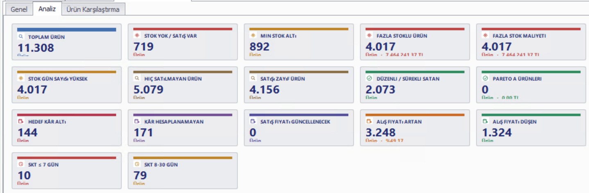Open the KÂR HESAPLANAMAYAN value 171
Image resolution: width=589 pixels, height=193 pixels.
pos(144,132)
